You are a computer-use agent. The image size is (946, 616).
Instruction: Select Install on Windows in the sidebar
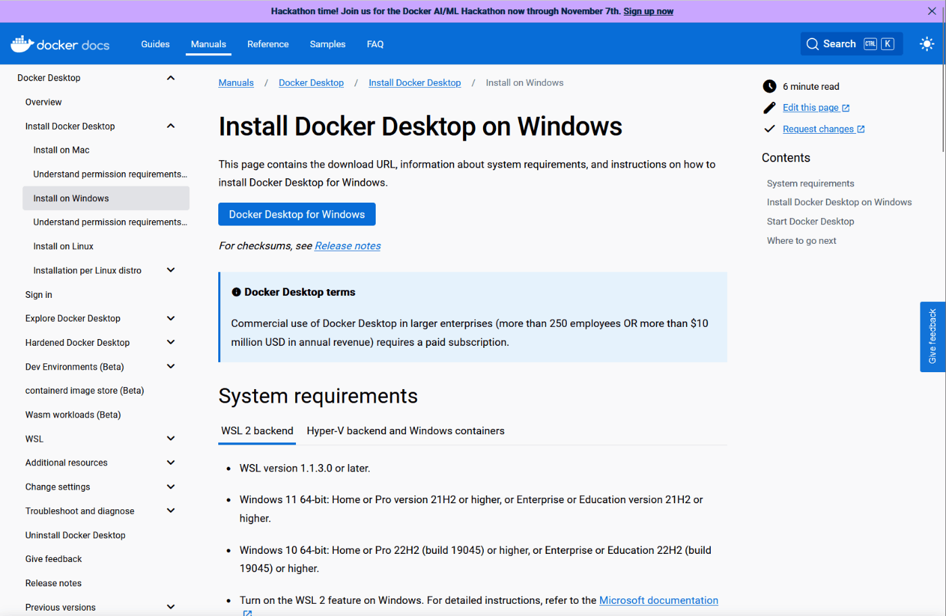point(106,199)
